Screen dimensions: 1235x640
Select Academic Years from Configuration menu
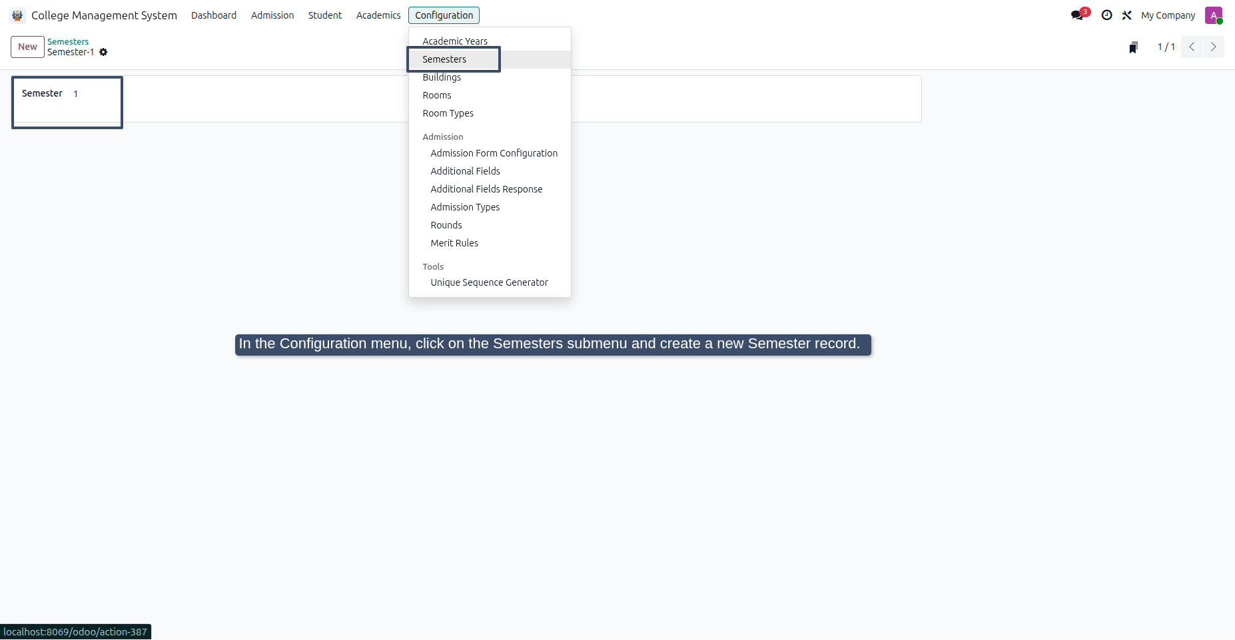(x=490, y=41)
